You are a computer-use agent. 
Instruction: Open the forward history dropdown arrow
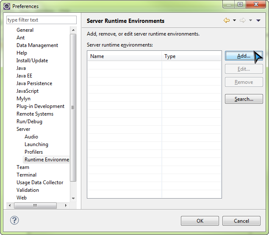click(250, 20)
